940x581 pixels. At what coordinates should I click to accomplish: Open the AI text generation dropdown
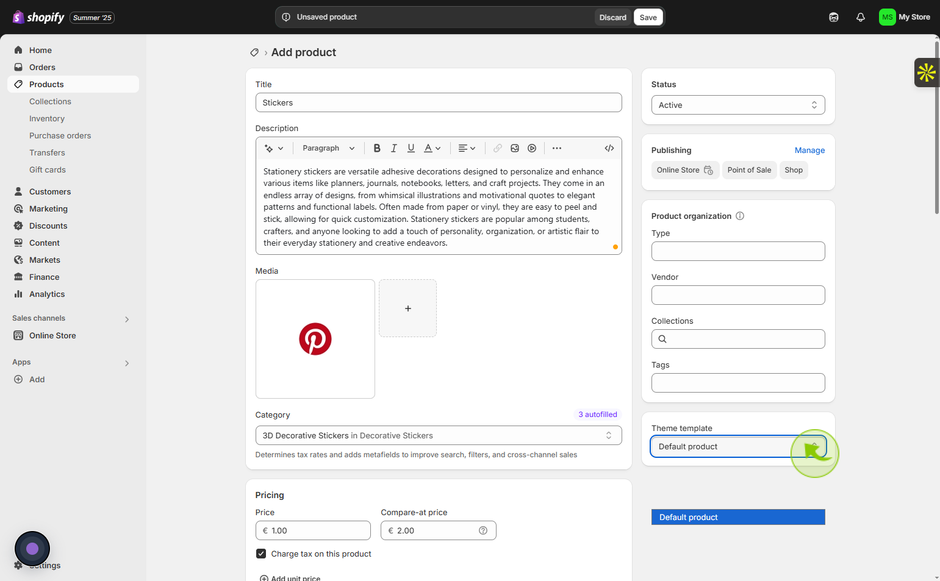pyautogui.click(x=274, y=148)
